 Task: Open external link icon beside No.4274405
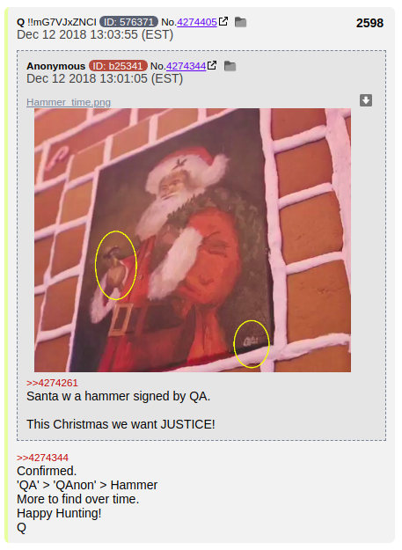(223, 21)
